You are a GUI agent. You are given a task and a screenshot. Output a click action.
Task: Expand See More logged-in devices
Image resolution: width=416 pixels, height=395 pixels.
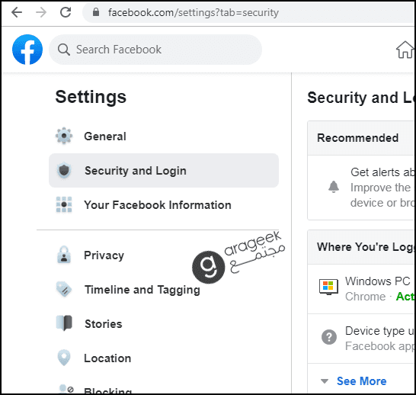[361, 381]
